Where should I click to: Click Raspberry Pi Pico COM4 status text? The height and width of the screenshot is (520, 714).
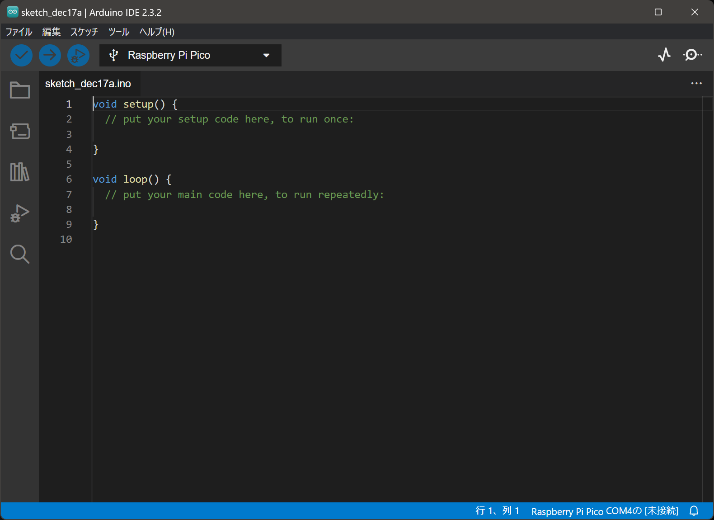click(605, 511)
